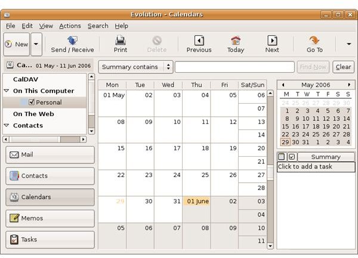358x258 pixels.
Task: Click the New appointment button
Action: [x=17, y=44]
